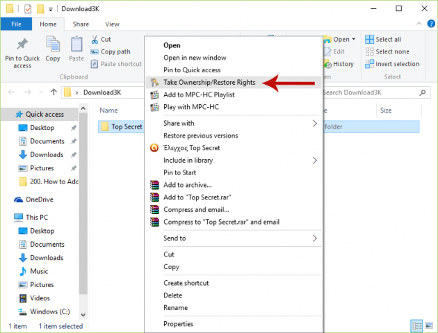Image resolution: width=438 pixels, height=333 pixels.
Task: Switch to large icons view in status bar
Action: pos(428,325)
